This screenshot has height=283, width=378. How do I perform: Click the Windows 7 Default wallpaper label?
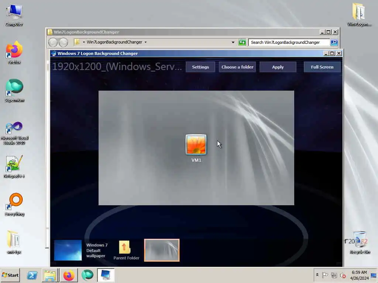tap(97, 250)
